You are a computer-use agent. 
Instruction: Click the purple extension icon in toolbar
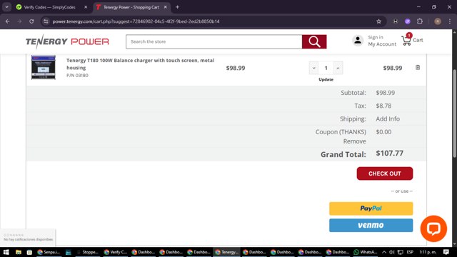click(x=408, y=21)
